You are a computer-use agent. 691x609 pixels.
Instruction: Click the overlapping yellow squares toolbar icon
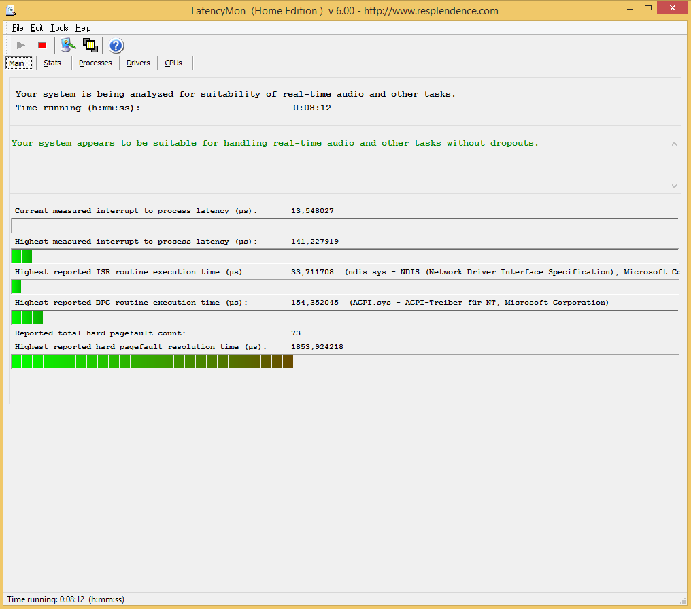click(x=90, y=46)
